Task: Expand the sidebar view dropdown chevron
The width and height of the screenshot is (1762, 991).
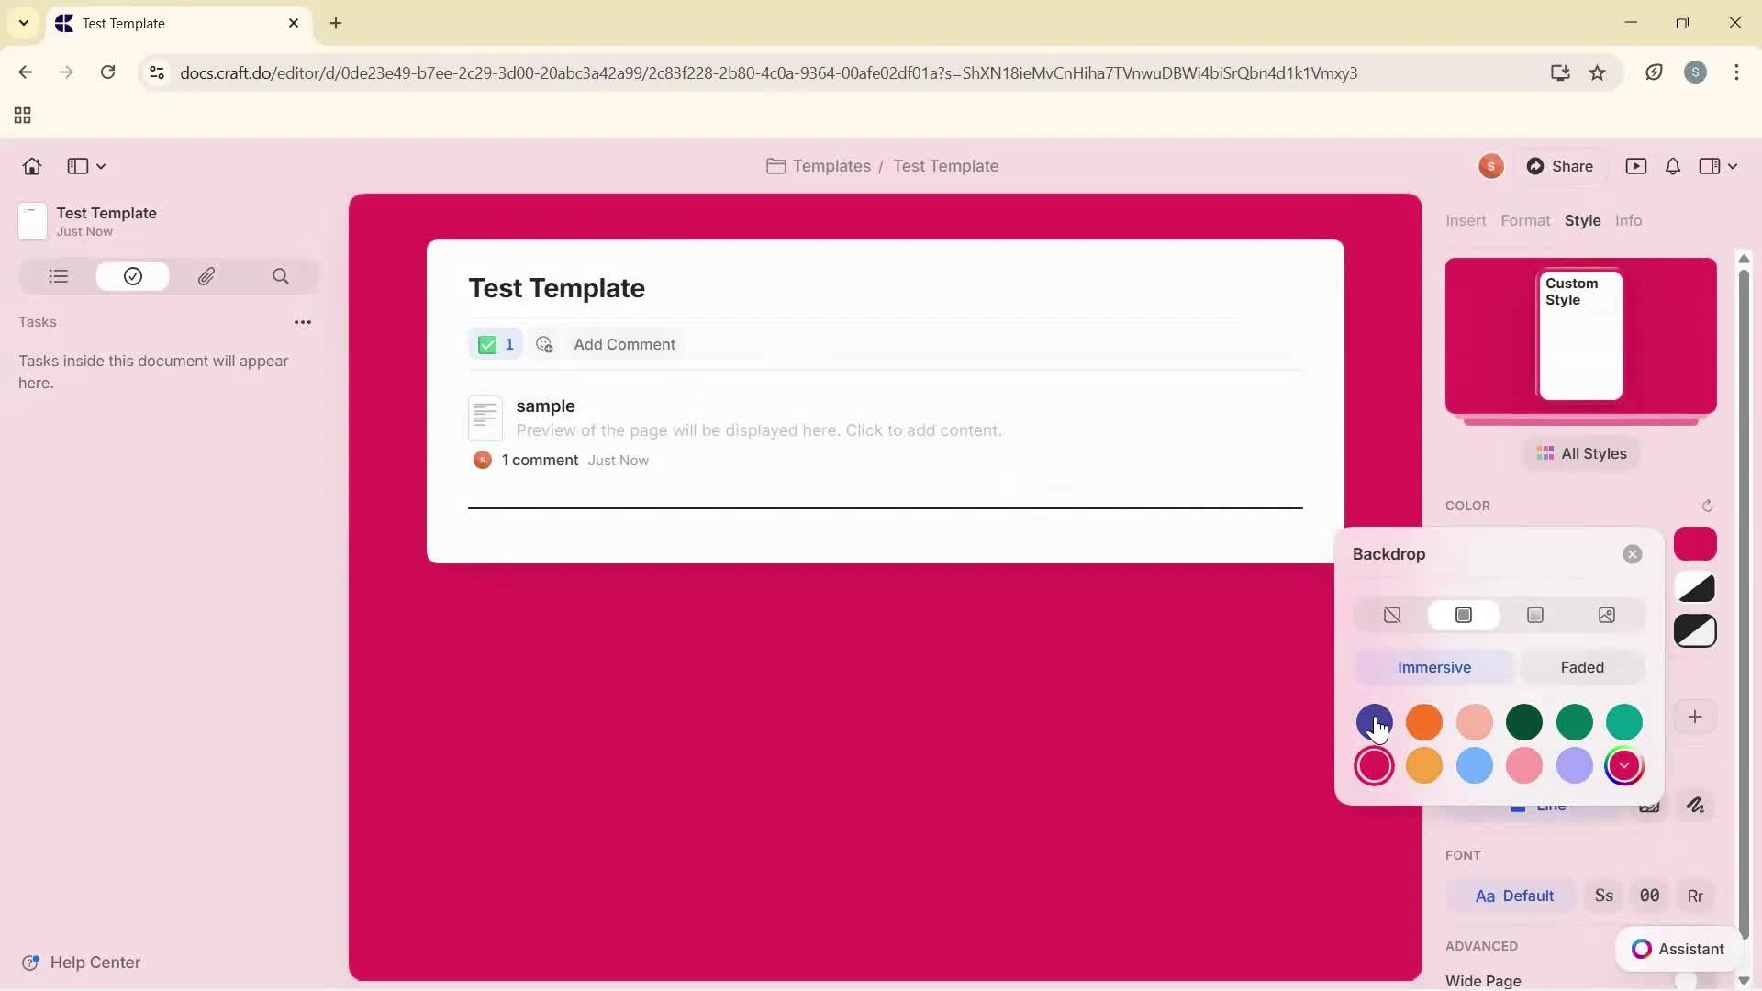Action: (x=101, y=166)
